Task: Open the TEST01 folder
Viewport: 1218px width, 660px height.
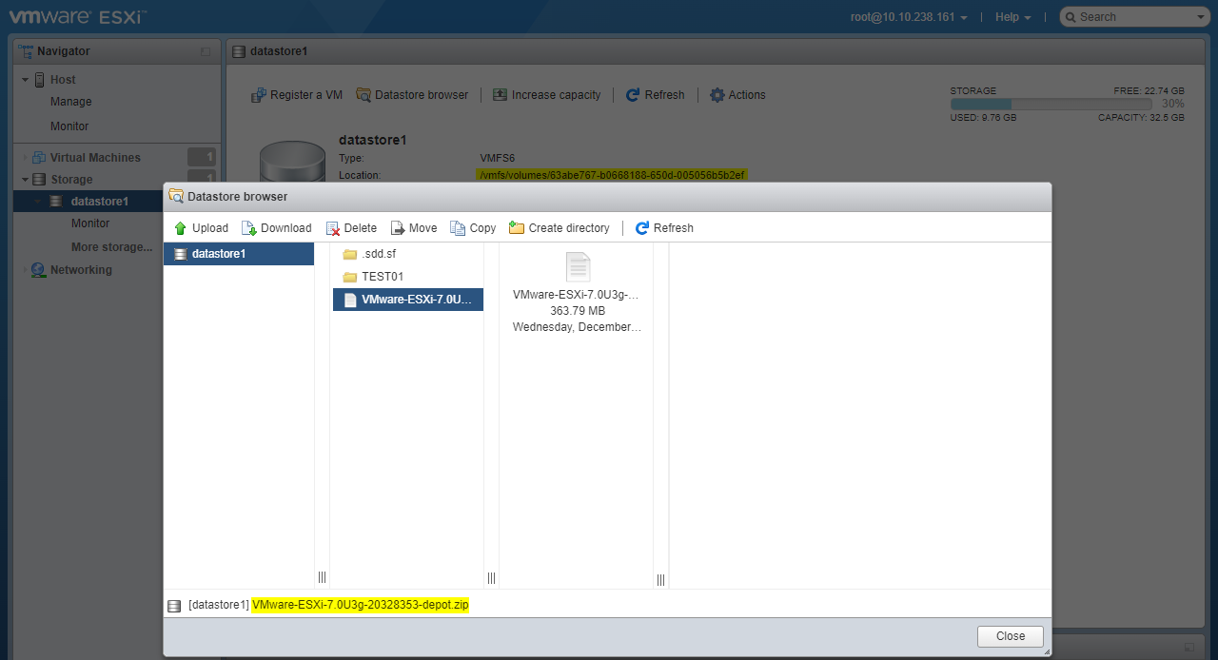Action: coord(383,277)
